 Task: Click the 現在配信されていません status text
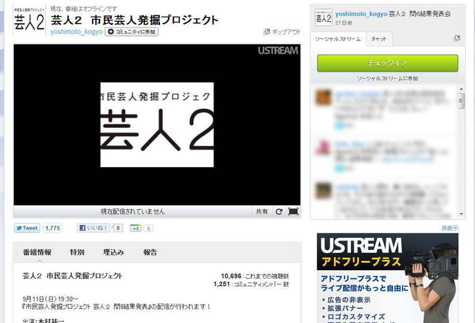click(133, 212)
